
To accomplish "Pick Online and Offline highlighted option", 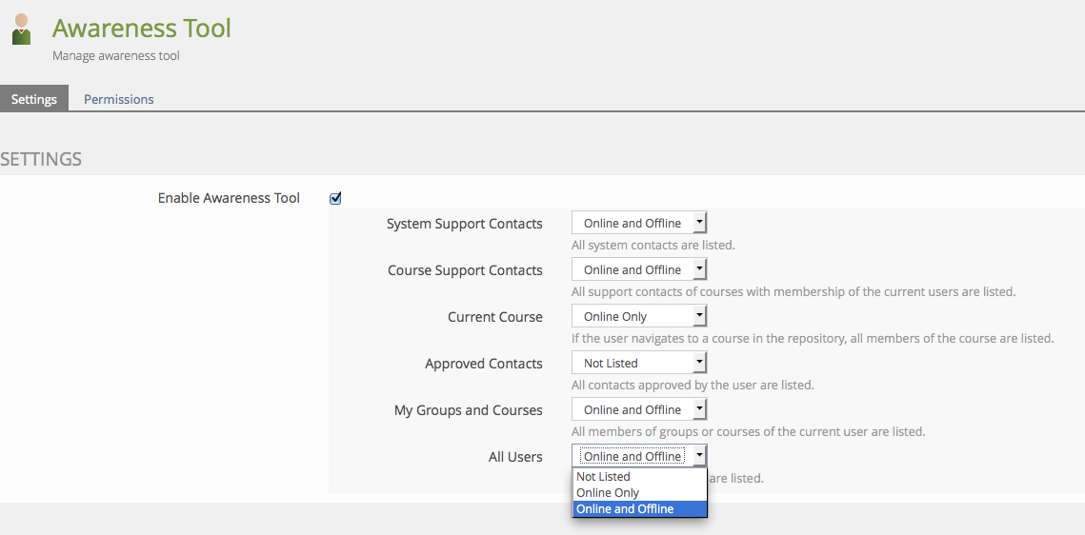I will click(x=625, y=509).
